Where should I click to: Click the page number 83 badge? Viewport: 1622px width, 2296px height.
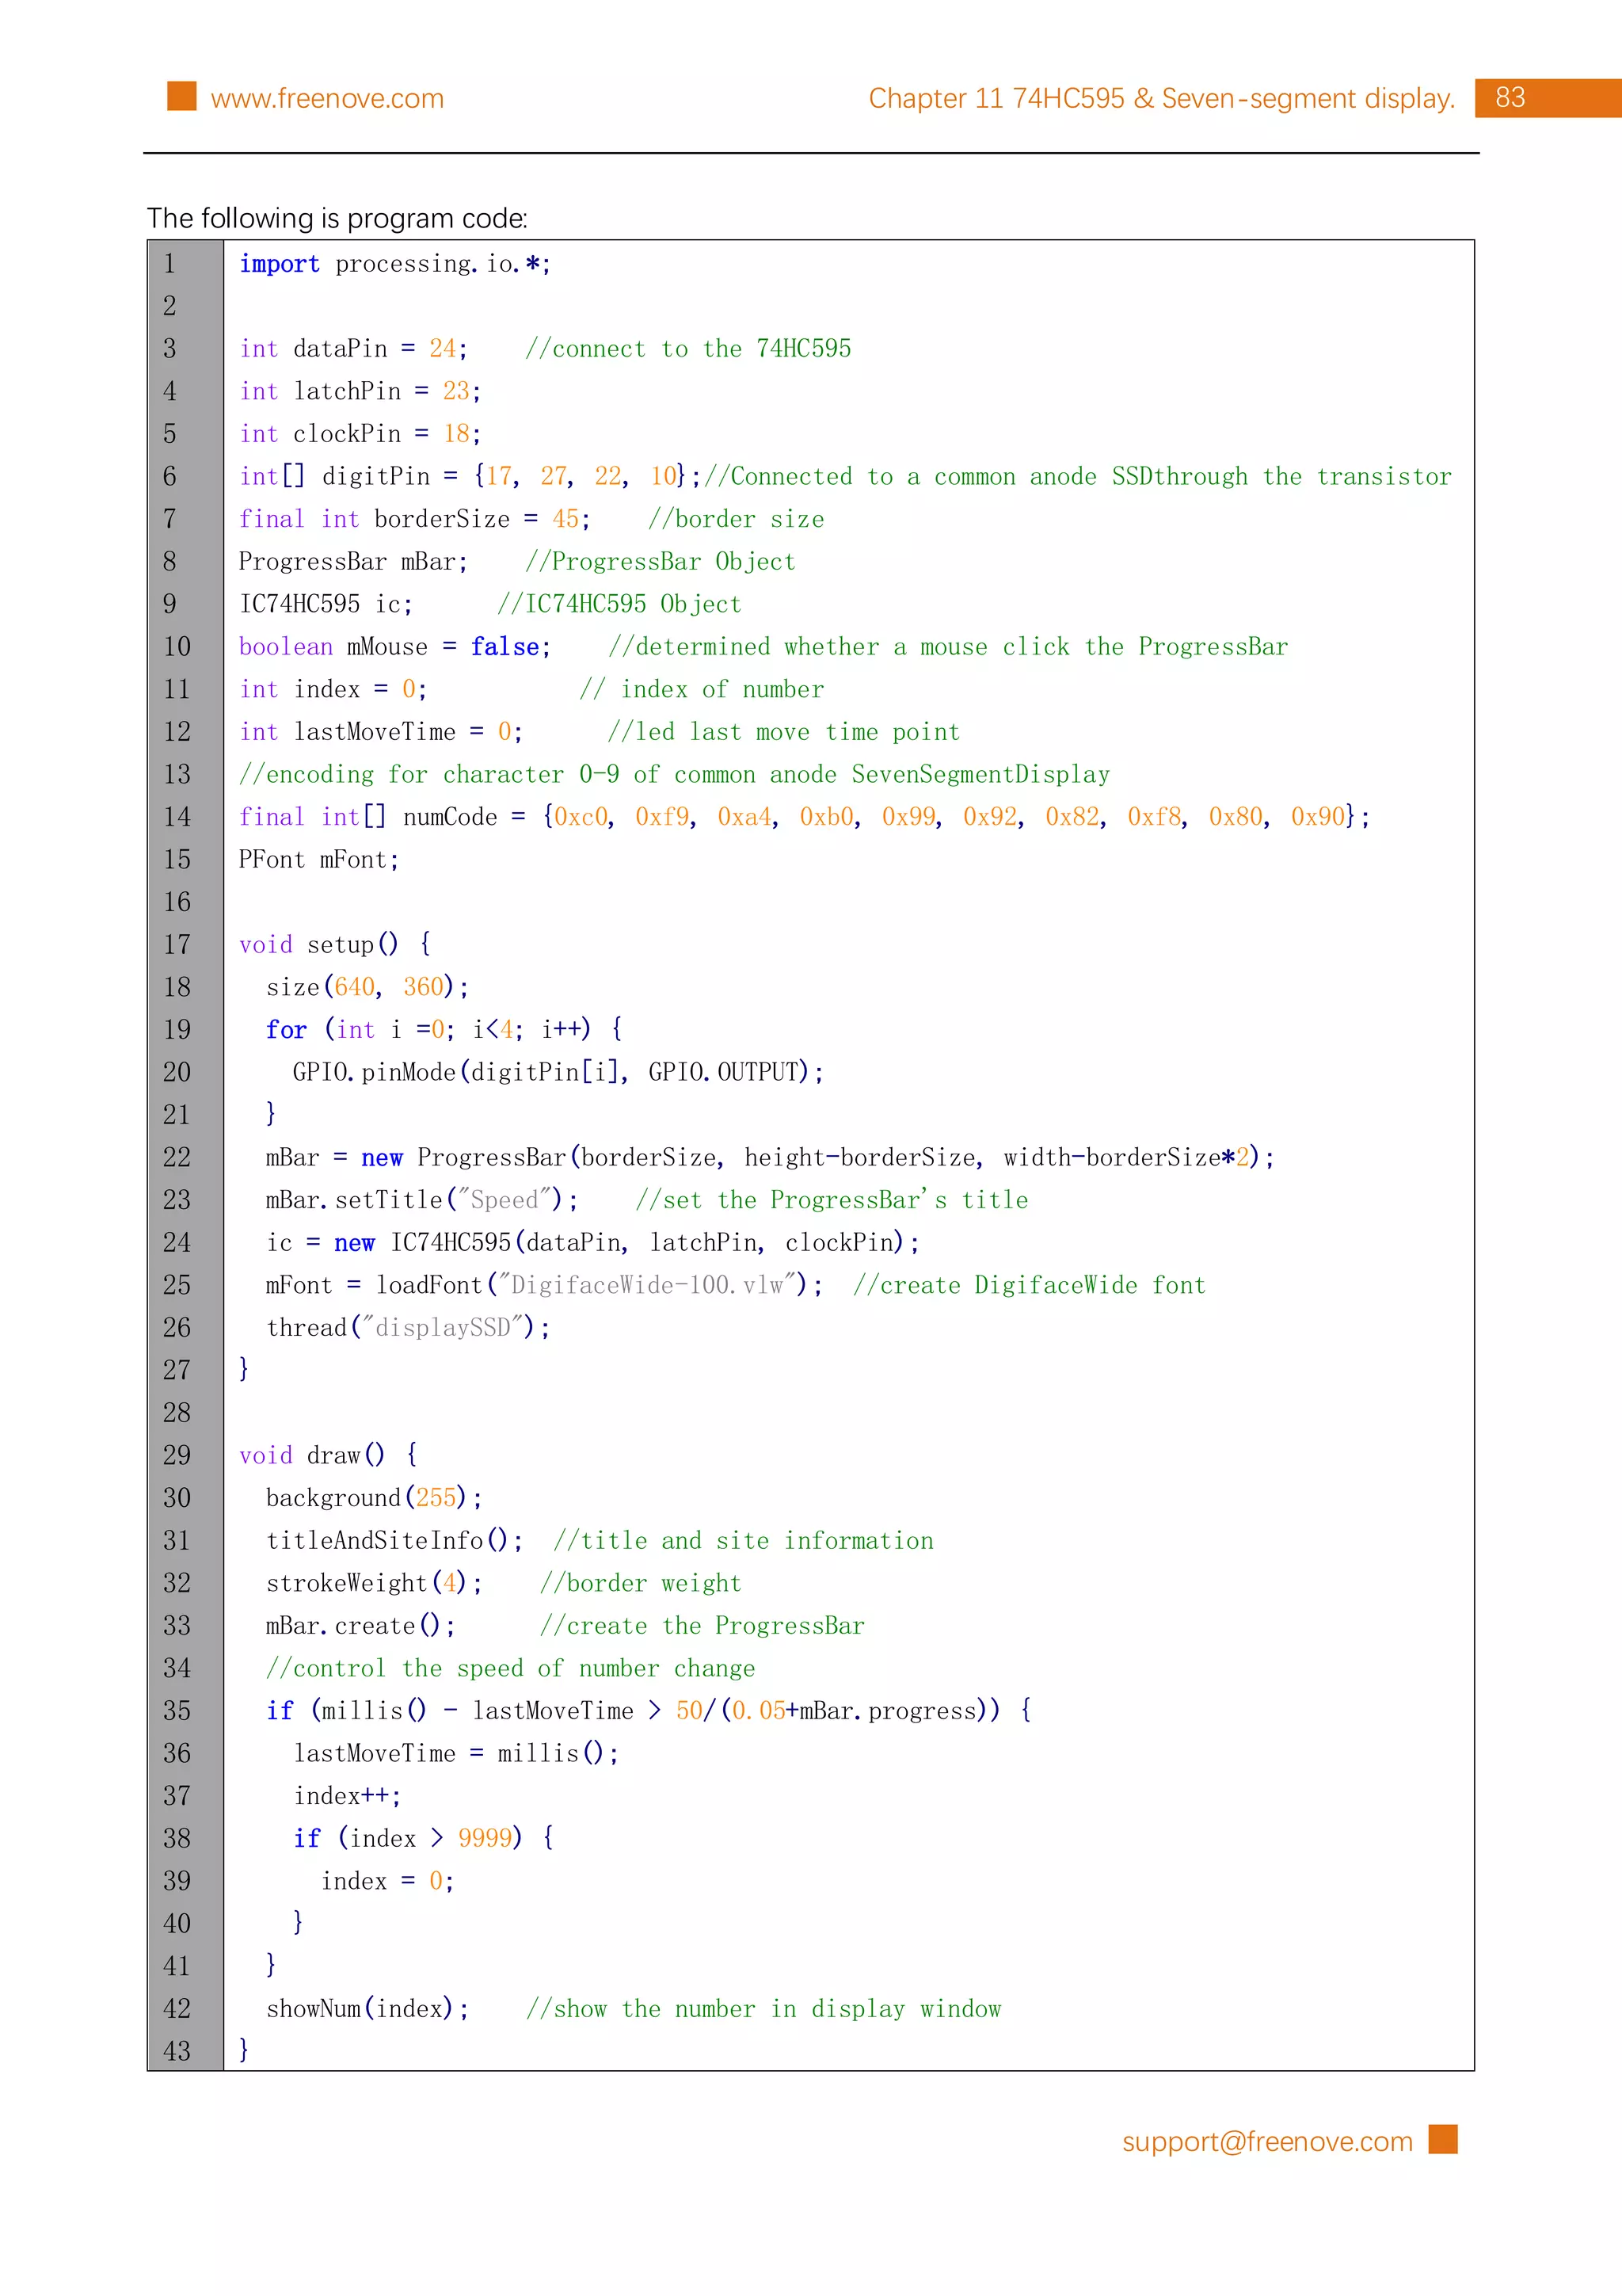coord(1509,98)
